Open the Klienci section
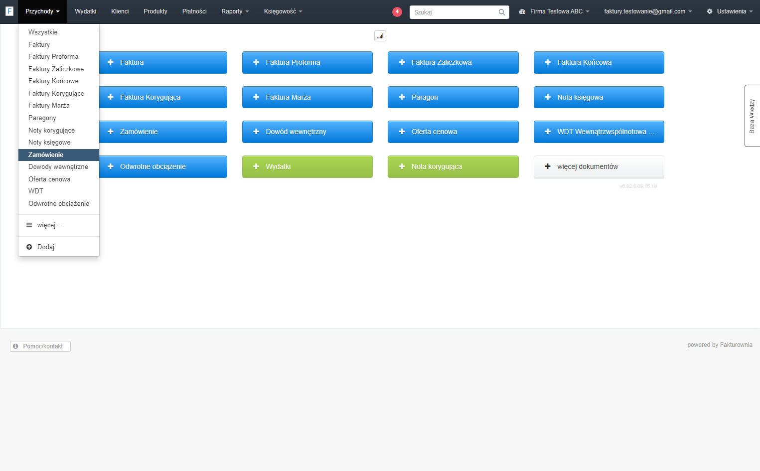The image size is (760, 471). [120, 11]
